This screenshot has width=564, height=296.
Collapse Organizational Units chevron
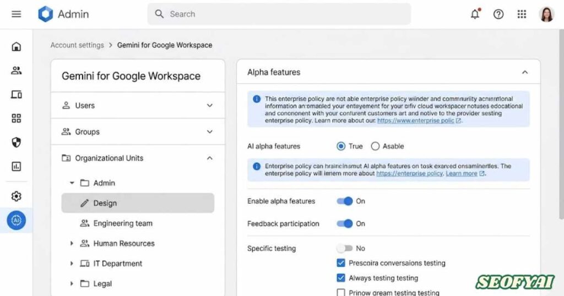[210, 158]
